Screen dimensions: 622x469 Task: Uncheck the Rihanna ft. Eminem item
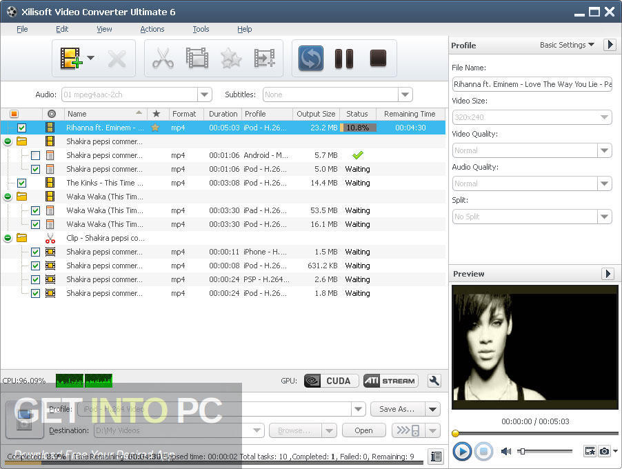click(22, 128)
